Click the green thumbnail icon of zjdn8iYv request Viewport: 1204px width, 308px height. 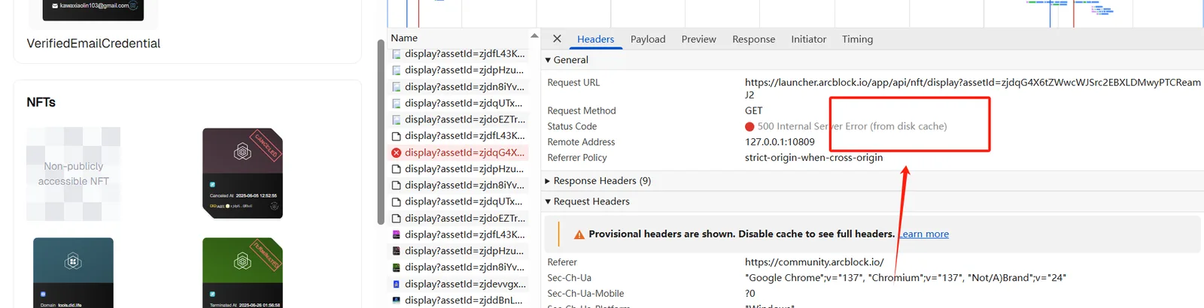(x=397, y=267)
